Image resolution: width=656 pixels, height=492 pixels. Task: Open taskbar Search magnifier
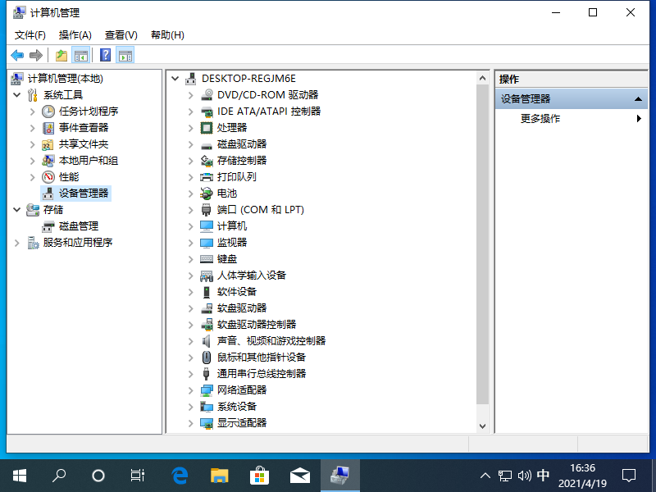click(58, 476)
